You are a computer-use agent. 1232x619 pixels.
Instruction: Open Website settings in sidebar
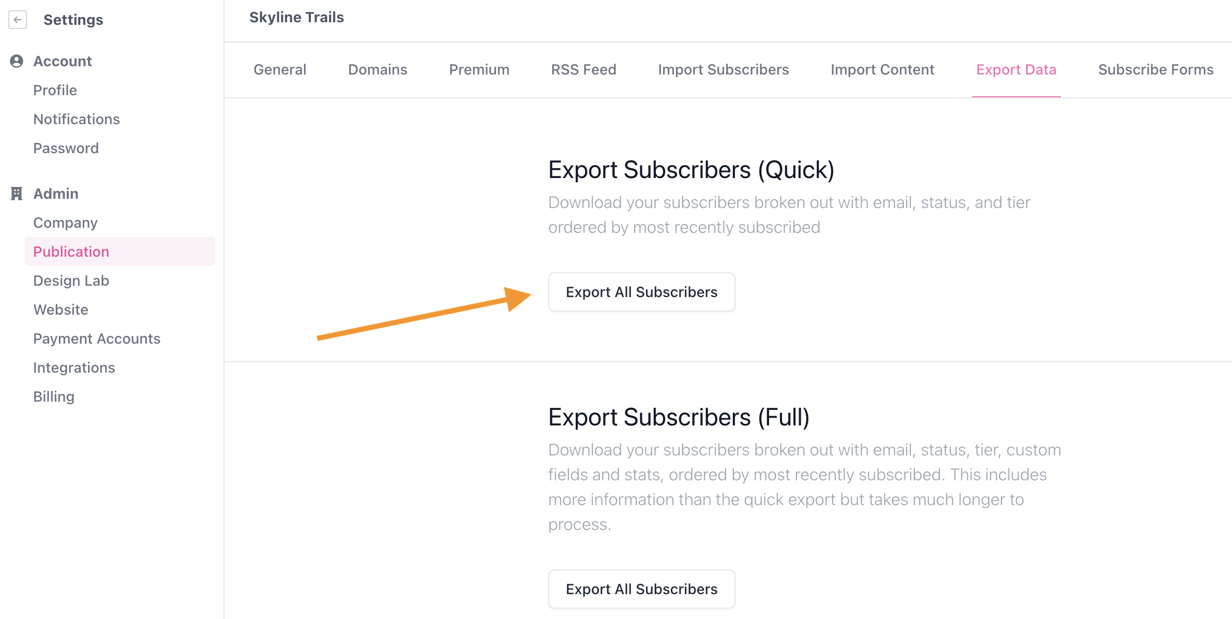pyautogui.click(x=61, y=309)
